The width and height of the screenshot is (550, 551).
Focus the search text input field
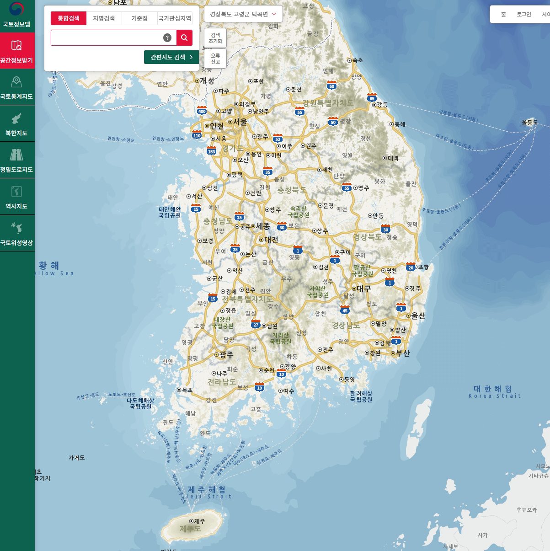point(106,38)
